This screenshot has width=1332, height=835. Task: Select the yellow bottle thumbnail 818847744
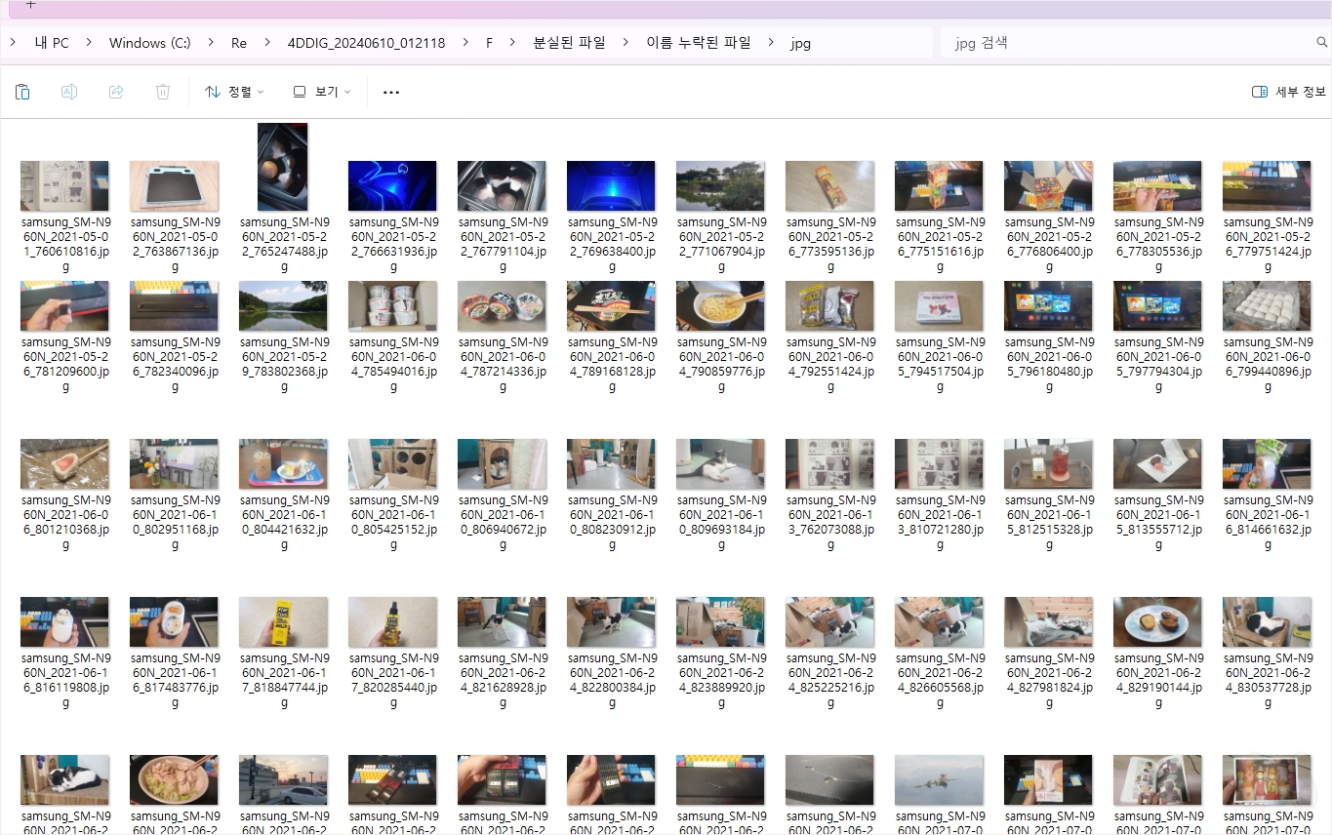tap(283, 622)
